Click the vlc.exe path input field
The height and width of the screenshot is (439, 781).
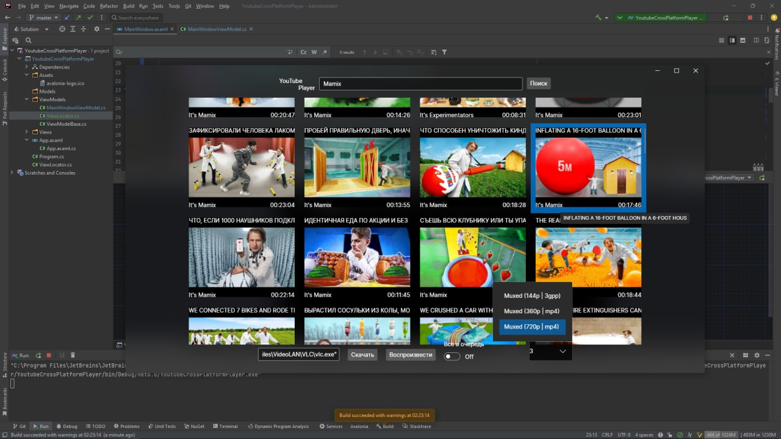coord(299,355)
